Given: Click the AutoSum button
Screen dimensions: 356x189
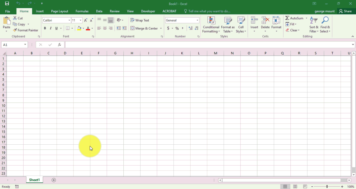Looking at the screenshot, I should [x=294, y=18].
